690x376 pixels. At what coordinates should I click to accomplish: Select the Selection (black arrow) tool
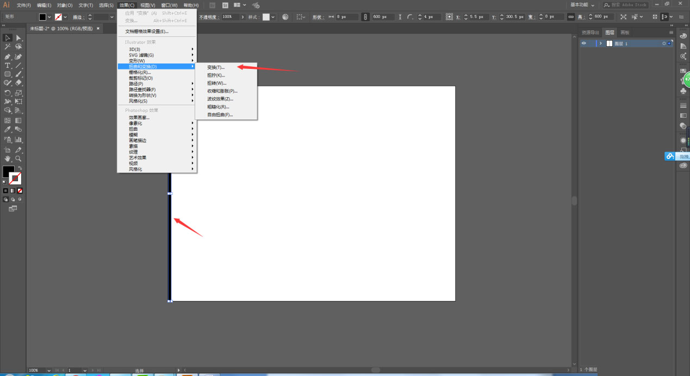pos(8,38)
